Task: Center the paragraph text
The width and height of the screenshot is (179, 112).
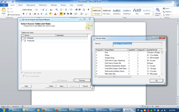Action: tap(65, 14)
